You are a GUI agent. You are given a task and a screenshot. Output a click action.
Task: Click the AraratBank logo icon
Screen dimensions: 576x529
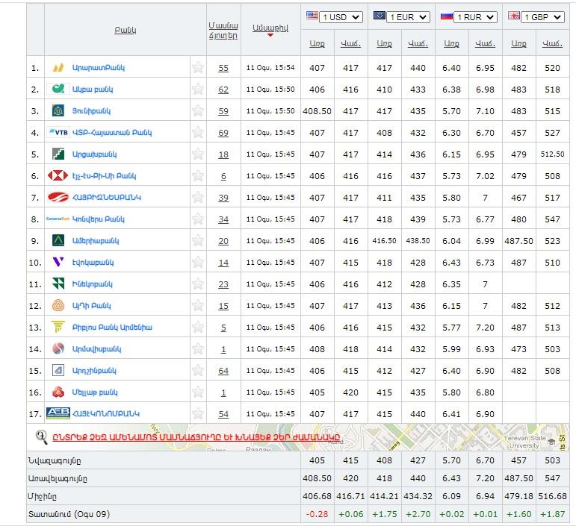(58, 68)
